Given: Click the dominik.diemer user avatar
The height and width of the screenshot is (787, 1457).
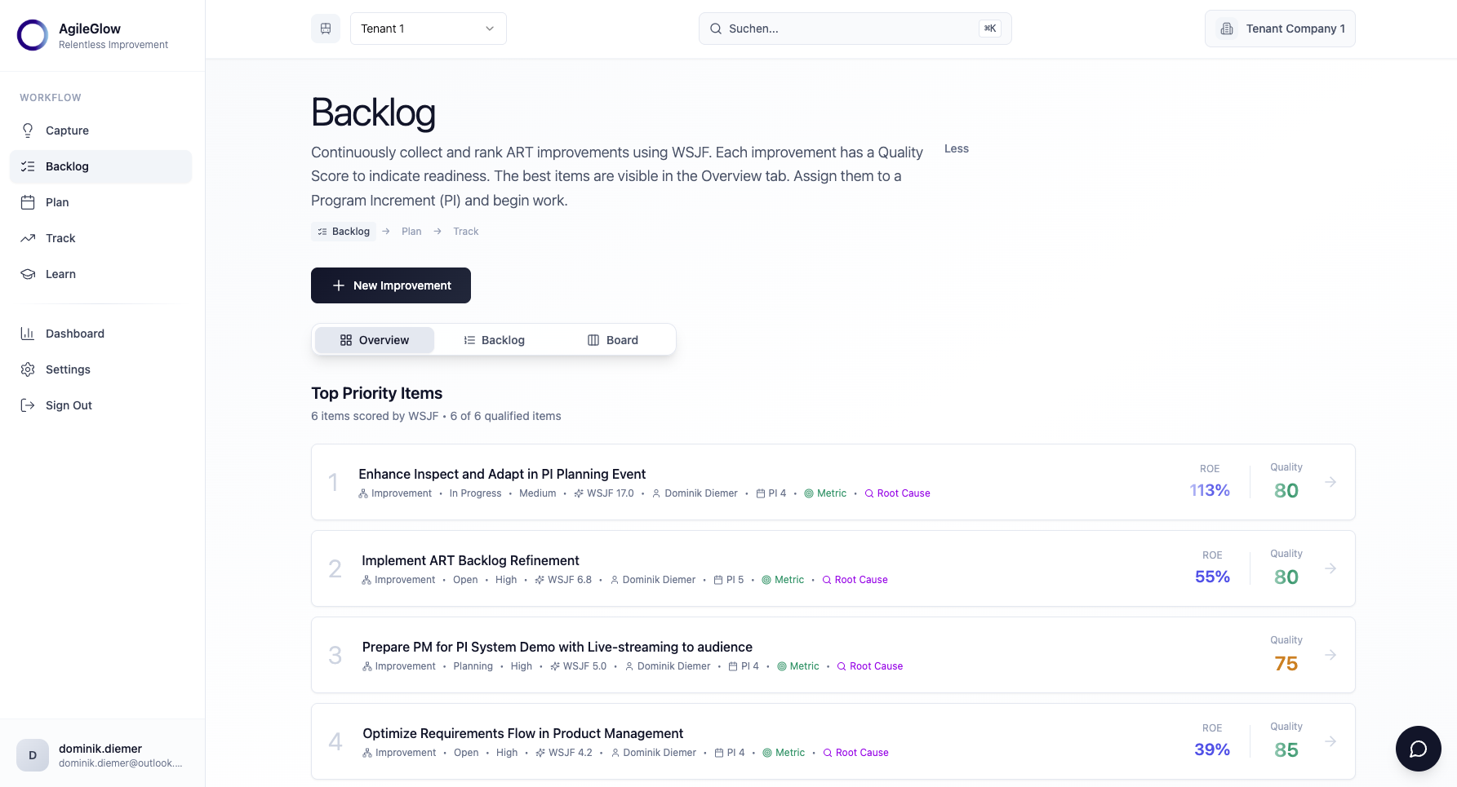Looking at the screenshot, I should (33, 755).
